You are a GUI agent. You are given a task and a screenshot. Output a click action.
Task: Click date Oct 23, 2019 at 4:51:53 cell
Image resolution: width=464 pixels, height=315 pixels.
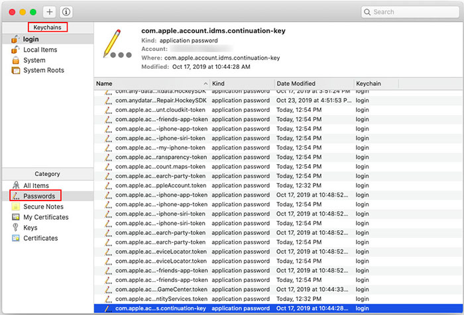pyautogui.click(x=314, y=101)
